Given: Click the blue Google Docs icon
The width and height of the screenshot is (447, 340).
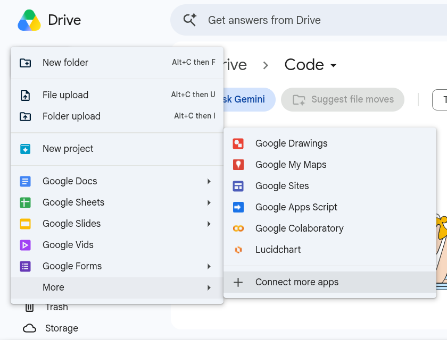Looking at the screenshot, I should (26, 181).
